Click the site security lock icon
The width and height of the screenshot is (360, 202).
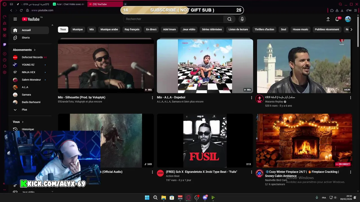(27, 10)
